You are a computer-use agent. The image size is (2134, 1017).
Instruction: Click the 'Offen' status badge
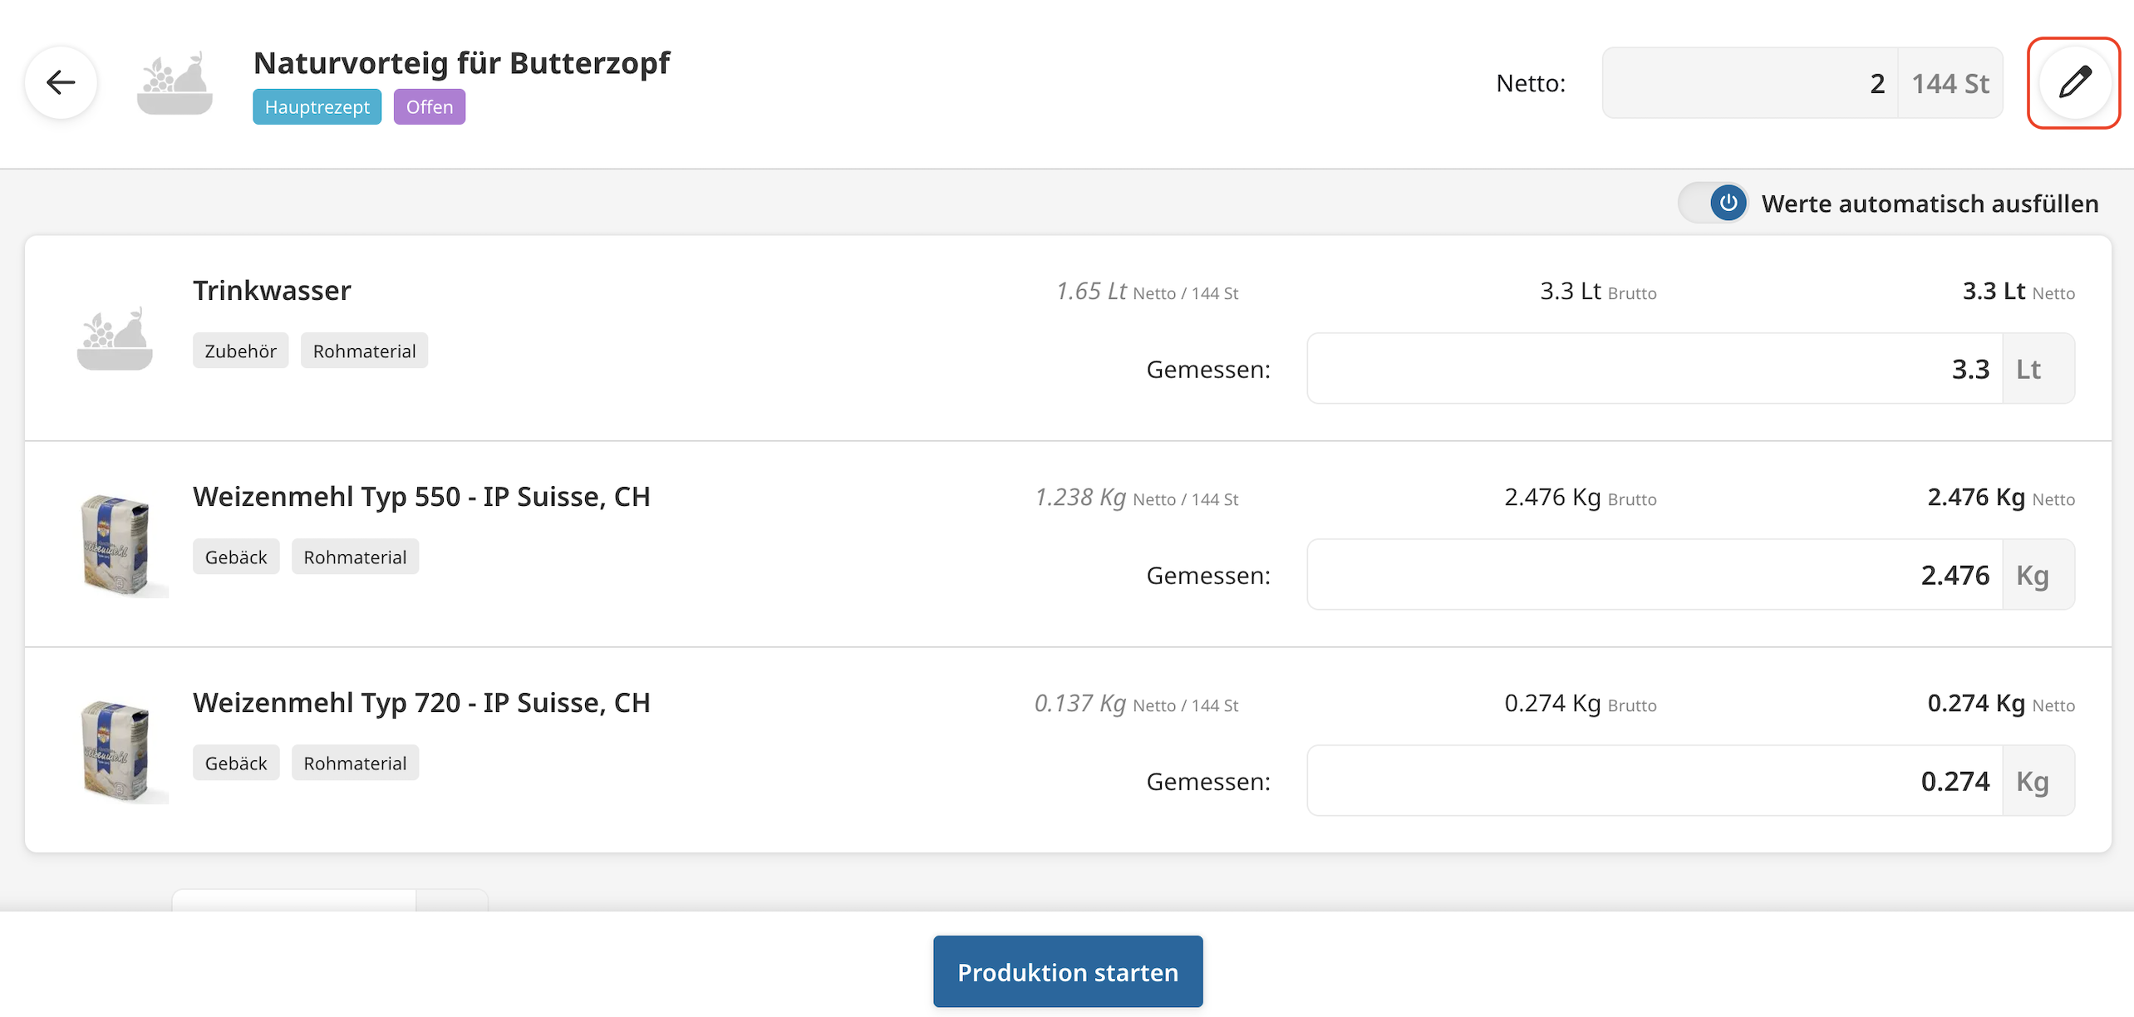(x=429, y=107)
